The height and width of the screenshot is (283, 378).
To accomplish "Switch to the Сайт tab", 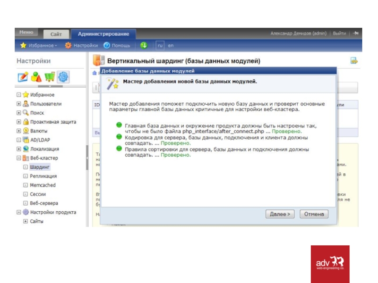I will [x=56, y=34].
